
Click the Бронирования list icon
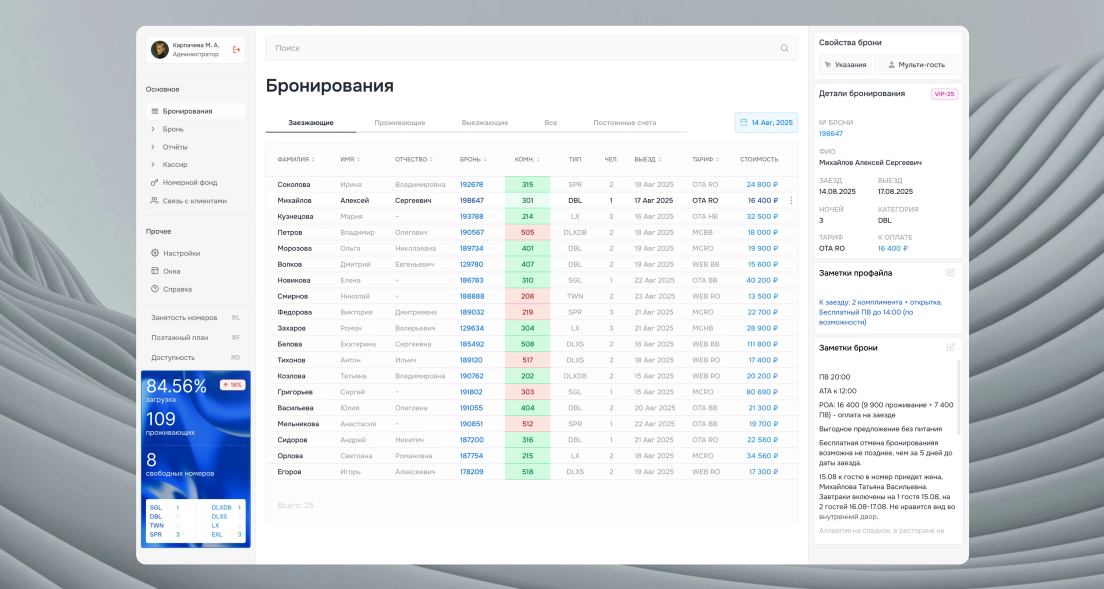154,111
